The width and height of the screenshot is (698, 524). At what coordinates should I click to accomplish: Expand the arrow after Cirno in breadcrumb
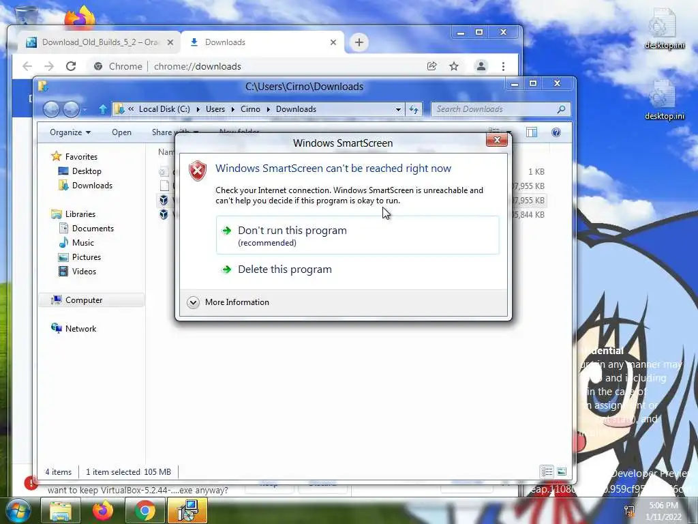(x=269, y=109)
